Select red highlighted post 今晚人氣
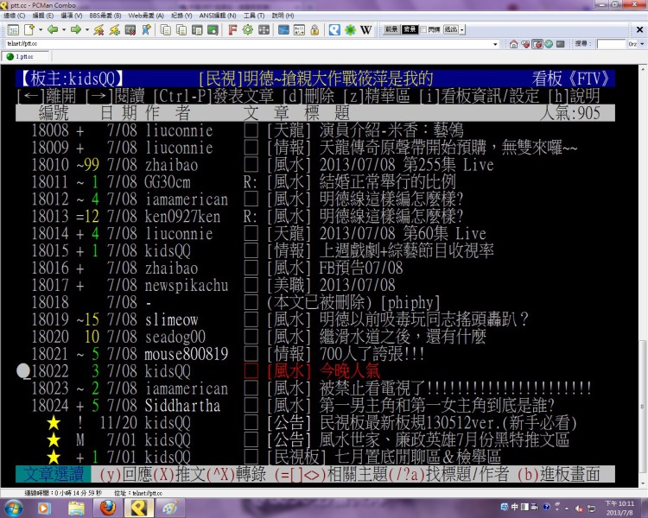This screenshot has height=518, width=648. click(314, 371)
